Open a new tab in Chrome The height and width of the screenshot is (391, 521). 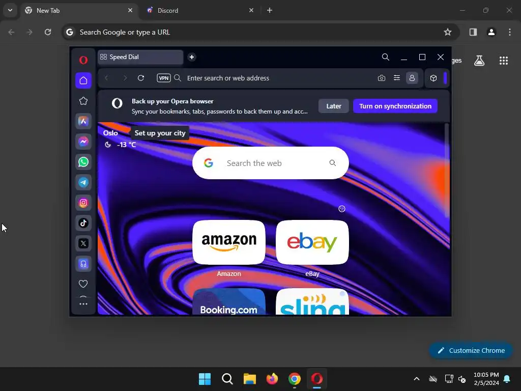coord(270,10)
